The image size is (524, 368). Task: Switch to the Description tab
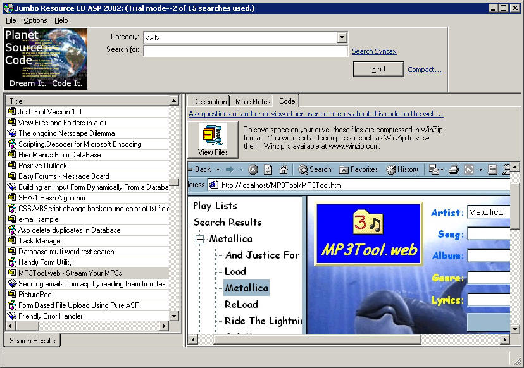point(209,102)
